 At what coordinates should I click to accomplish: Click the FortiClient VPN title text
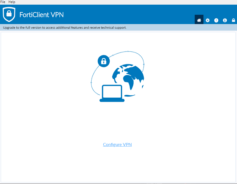[41, 15]
